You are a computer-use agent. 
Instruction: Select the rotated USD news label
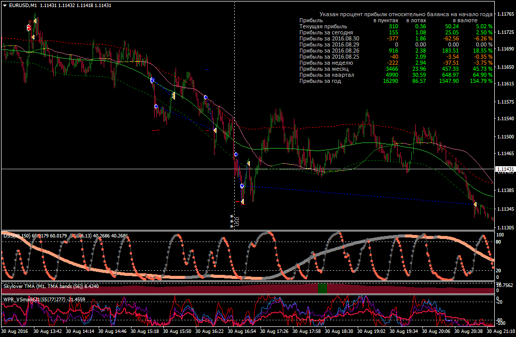(x=237, y=221)
